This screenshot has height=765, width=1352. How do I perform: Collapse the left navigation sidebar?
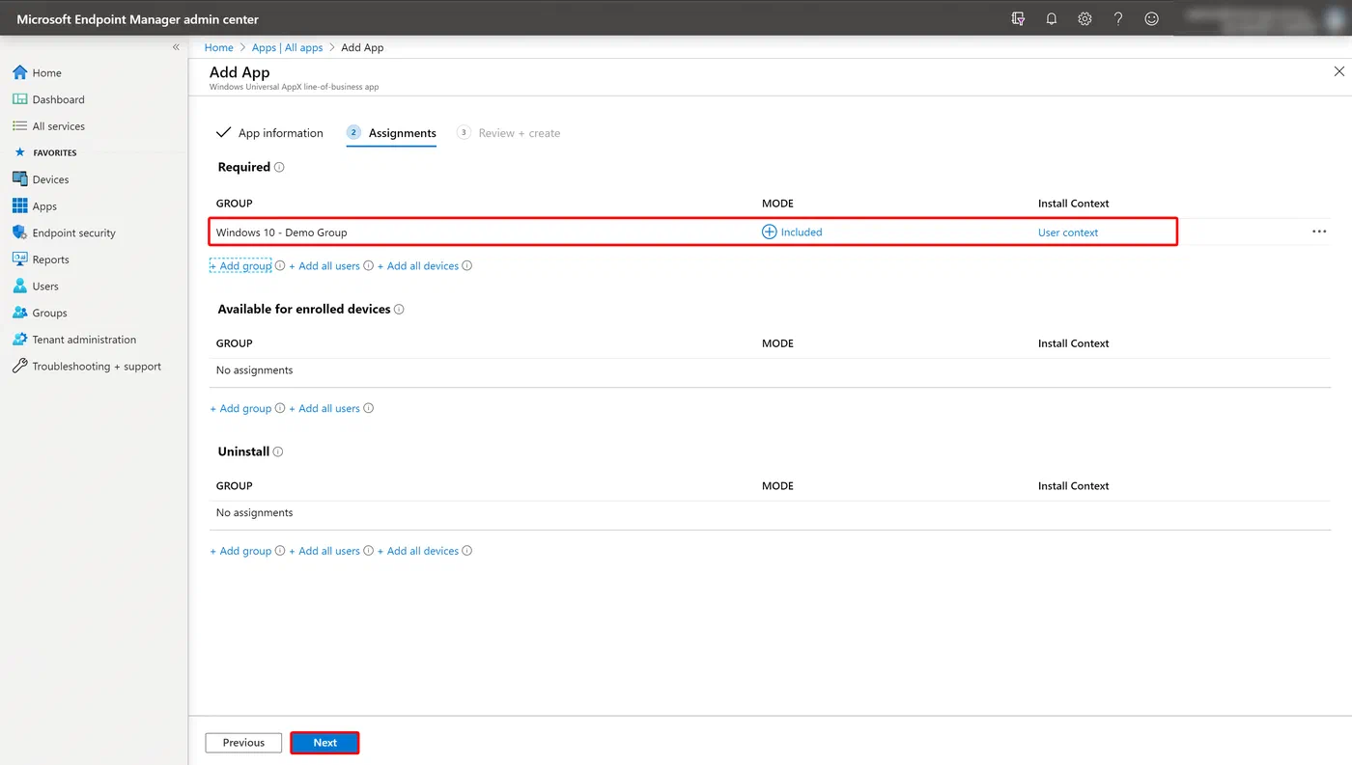(x=176, y=47)
